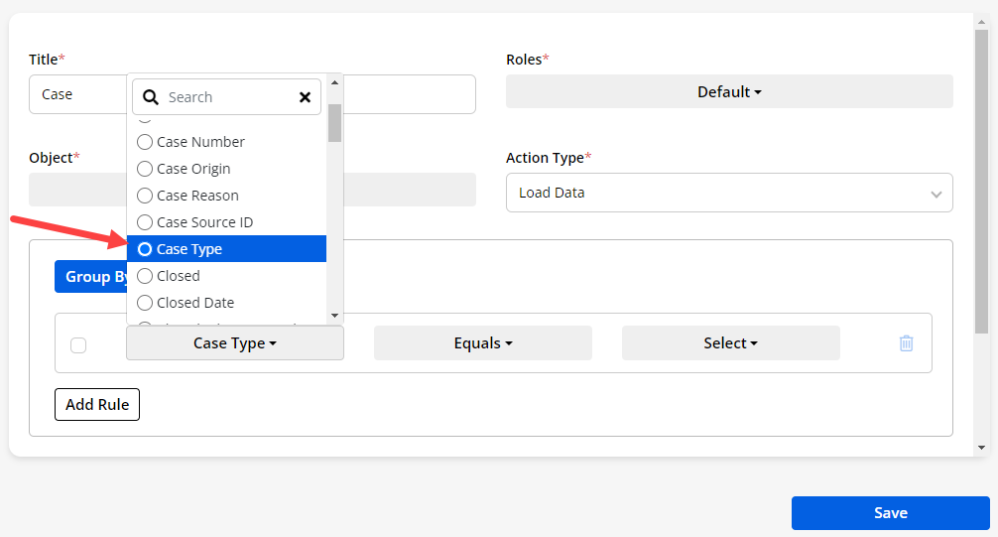This screenshot has width=998, height=537.
Task: Open the value Select dropdown
Action: [x=730, y=343]
